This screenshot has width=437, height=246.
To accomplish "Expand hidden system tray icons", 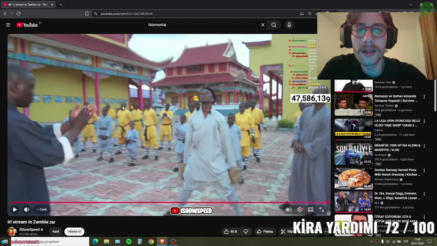I will pos(371,242).
